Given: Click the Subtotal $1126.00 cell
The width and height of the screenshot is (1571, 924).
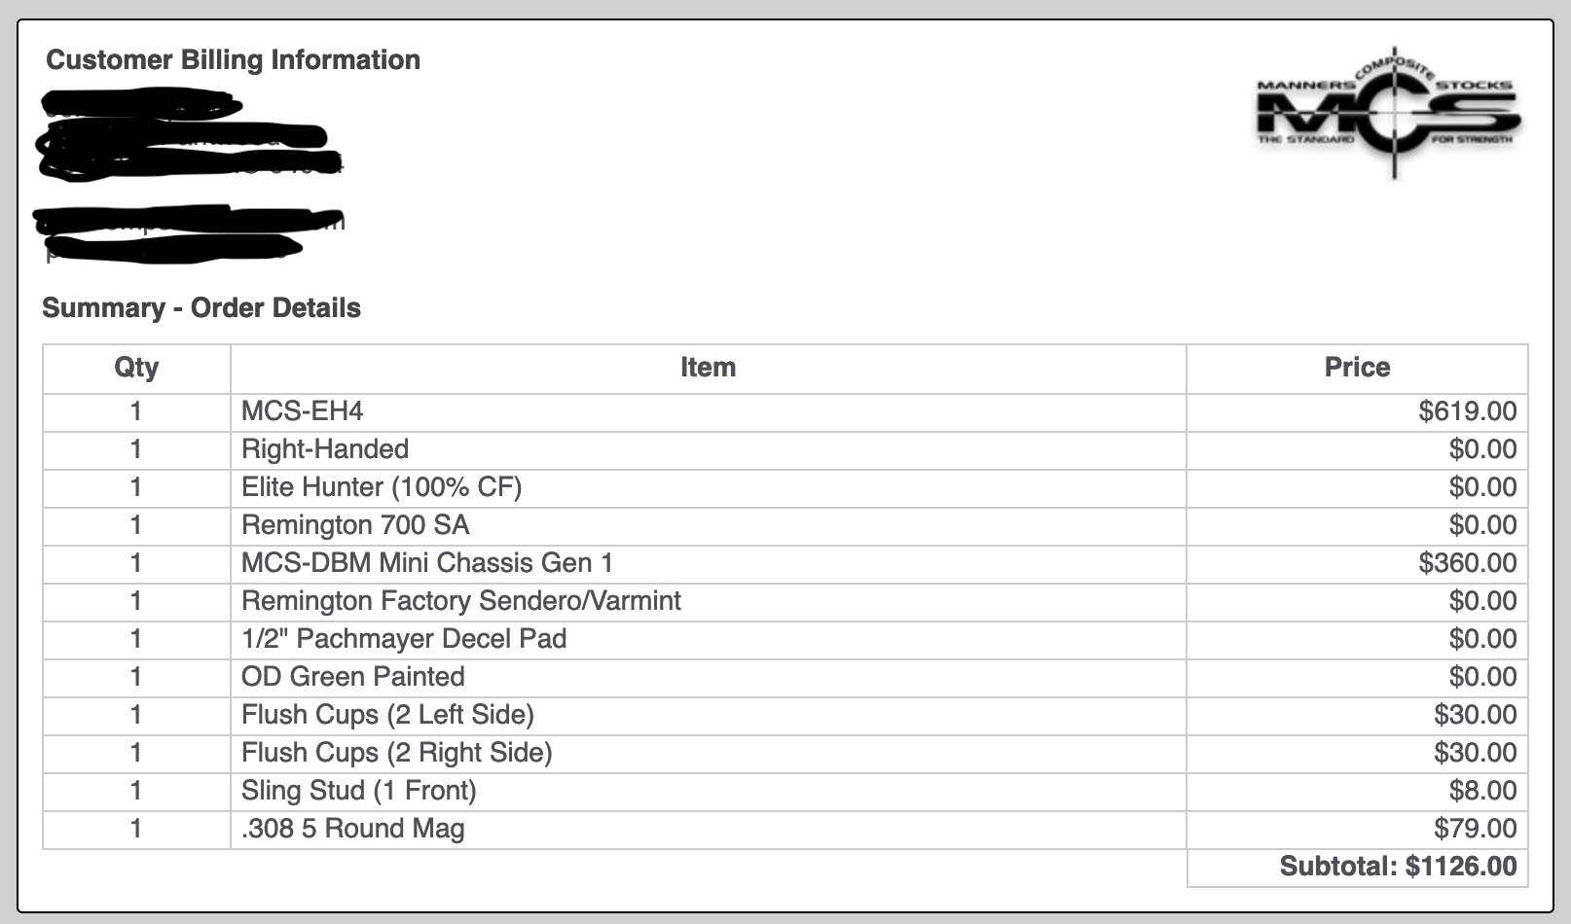Looking at the screenshot, I should [1357, 868].
